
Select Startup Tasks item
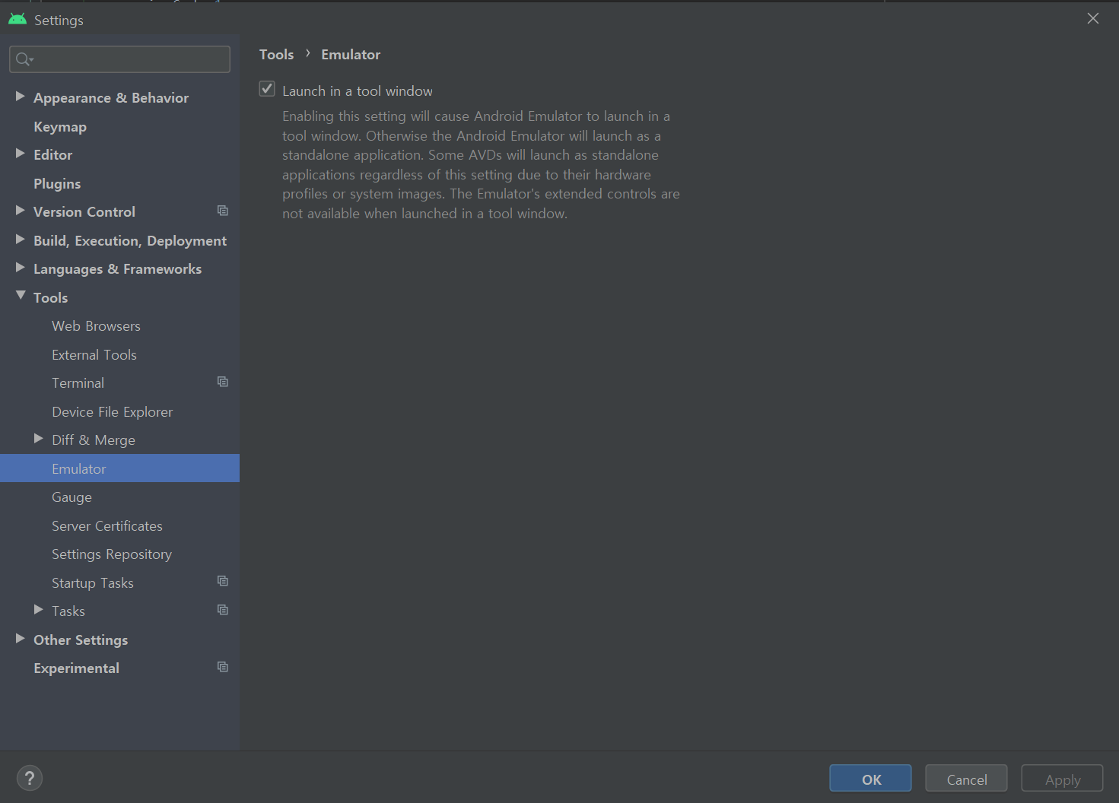[93, 582]
